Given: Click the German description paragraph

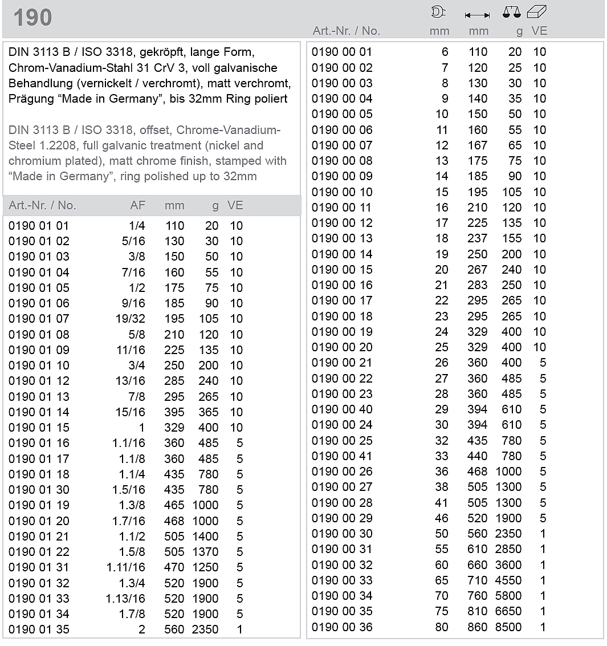Looking at the screenshot, I should pyautogui.click(x=150, y=75).
